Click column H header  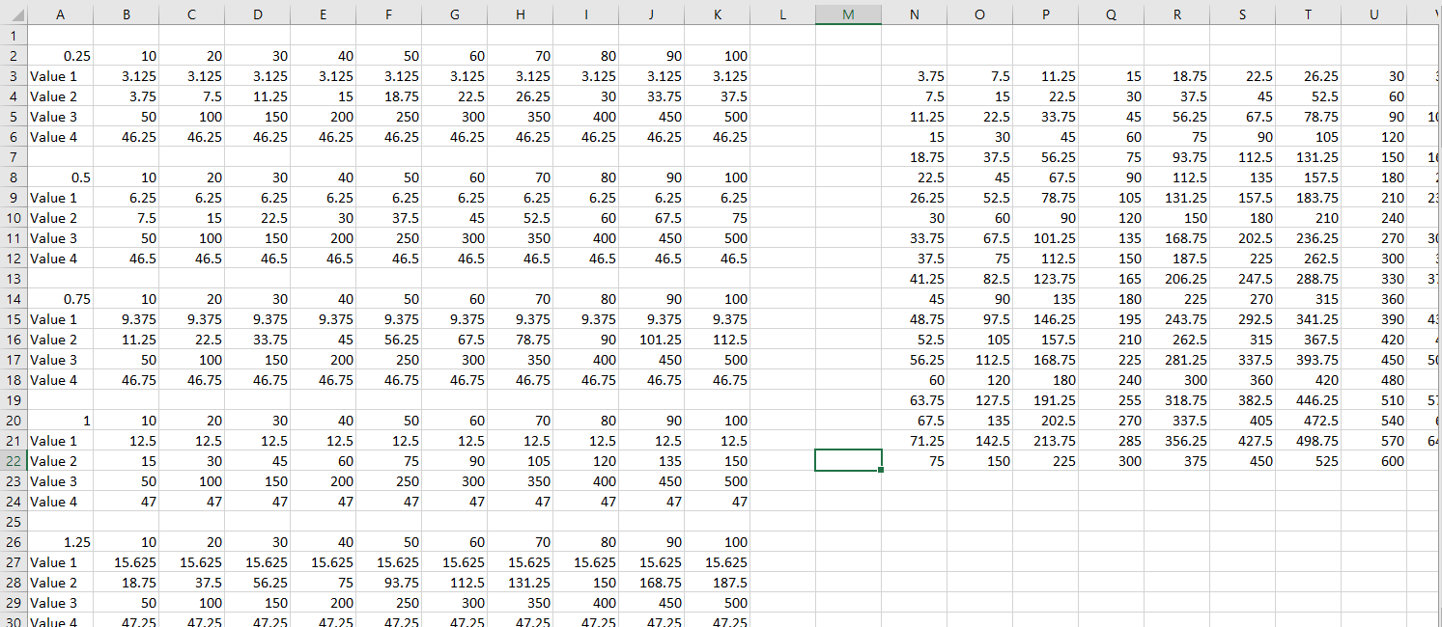520,14
